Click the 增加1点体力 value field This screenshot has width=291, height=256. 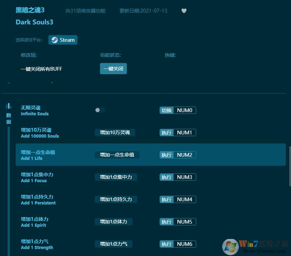[113, 222]
